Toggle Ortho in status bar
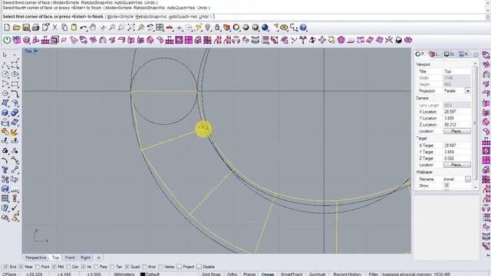This screenshot has height=276, width=491. [232, 274]
